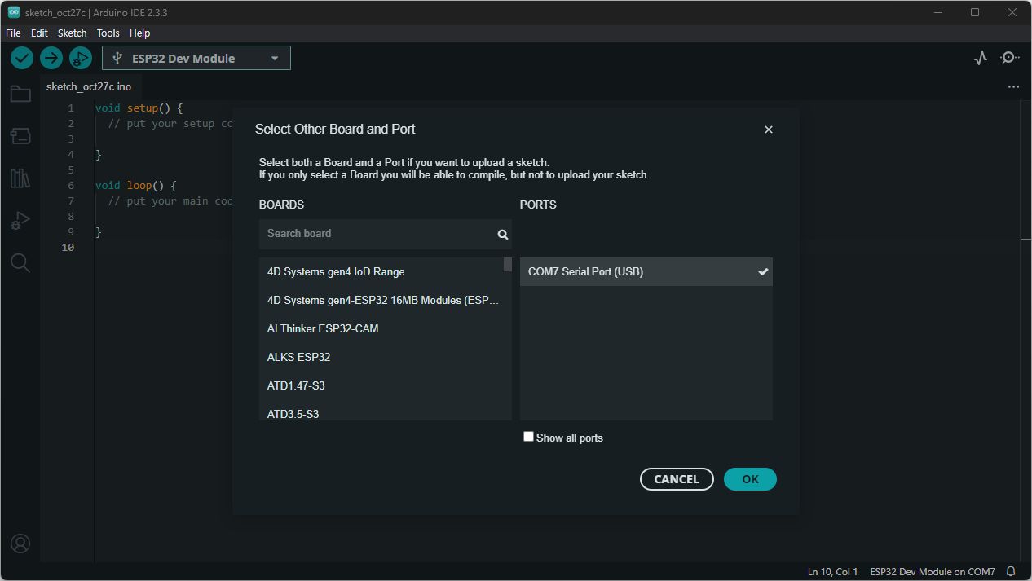The image size is (1032, 581).
Task: Click the void setup() code line
Action: (139, 108)
